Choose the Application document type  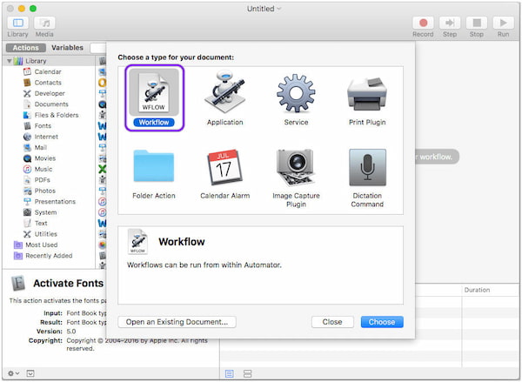225,98
